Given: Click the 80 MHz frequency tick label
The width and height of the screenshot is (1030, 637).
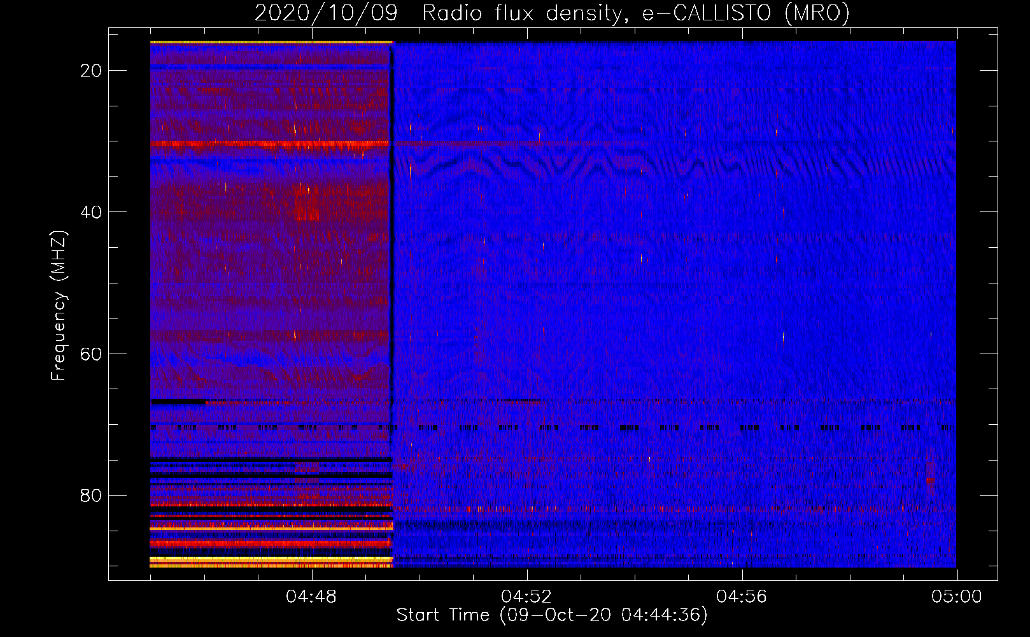Looking at the screenshot, I should pos(92,496).
